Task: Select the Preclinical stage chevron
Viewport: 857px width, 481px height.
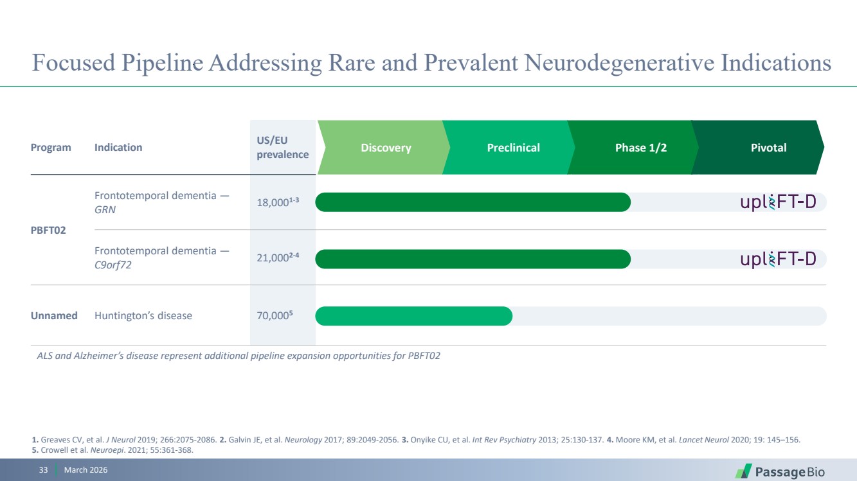Action: tap(513, 148)
